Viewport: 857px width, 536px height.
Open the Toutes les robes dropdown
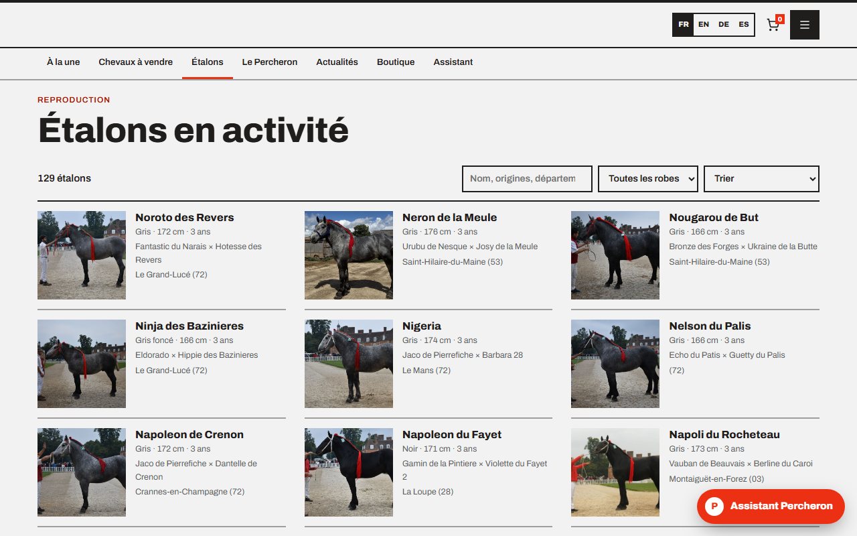coord(648,179)
